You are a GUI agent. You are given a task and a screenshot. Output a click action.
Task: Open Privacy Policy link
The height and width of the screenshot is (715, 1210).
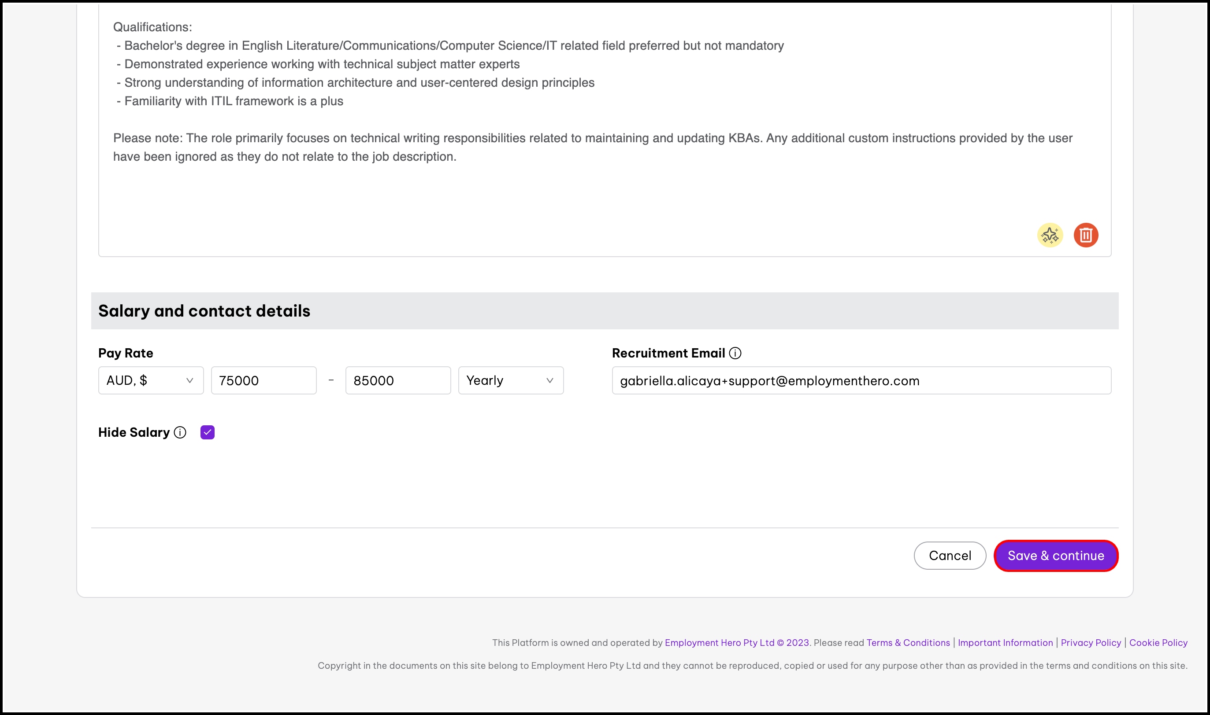tap(1091, 642)
